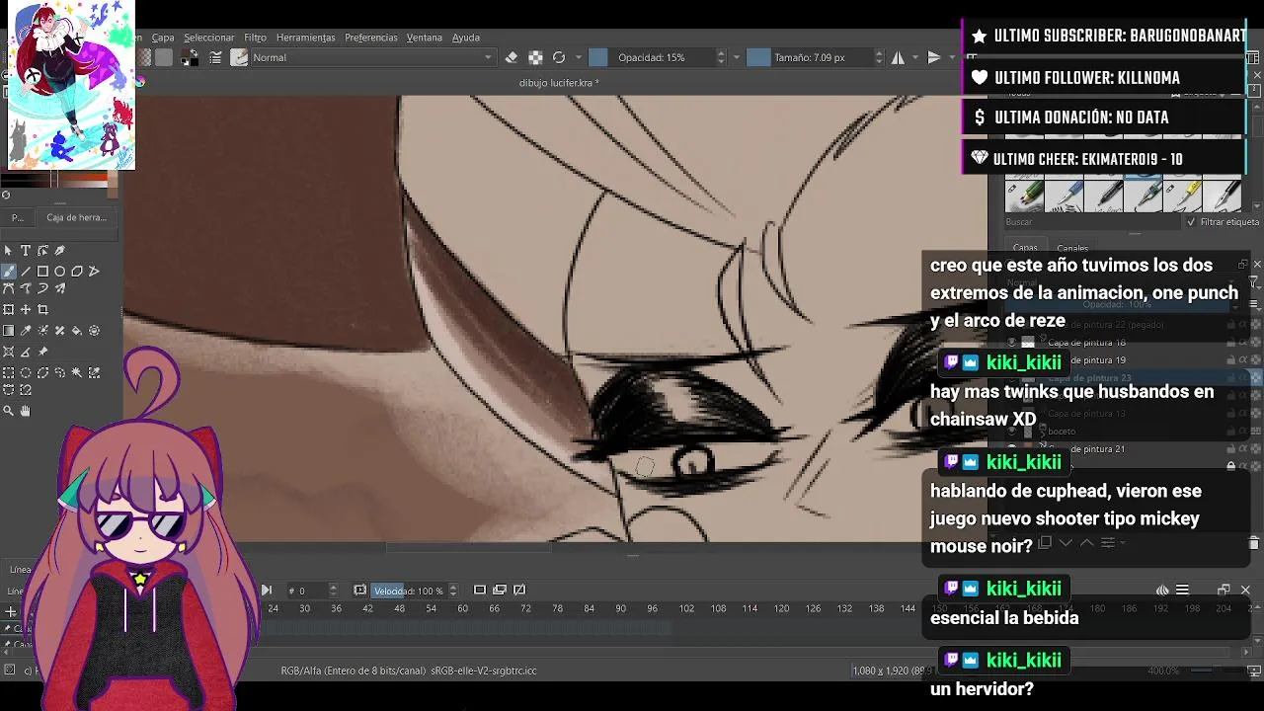Select the Measure tool
Viewport: 1264px width, 711px height.
click(x=26, y=352)
